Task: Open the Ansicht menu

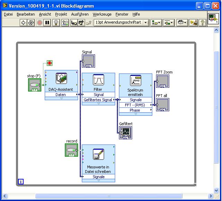Action: pyautogui.click(x=45, y=14)
